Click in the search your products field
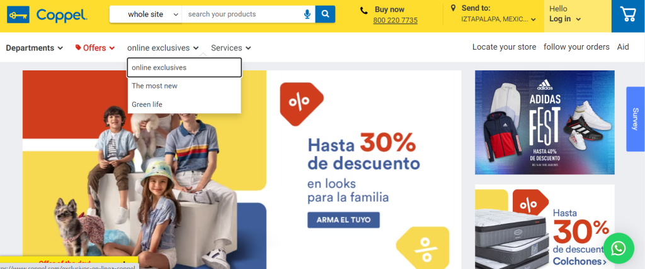 243,14
